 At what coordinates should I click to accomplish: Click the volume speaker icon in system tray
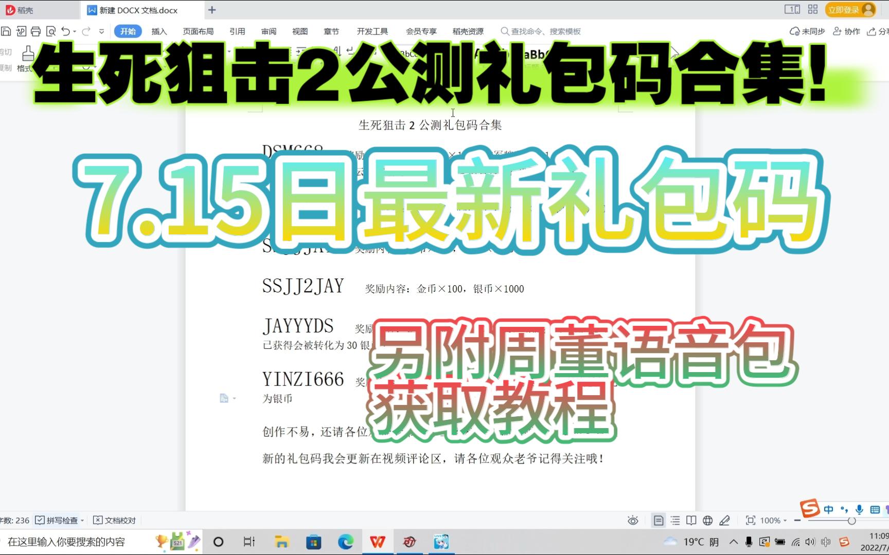(x=810, y=542)
